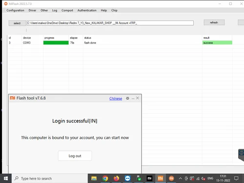Open the Authentication menu

[x=87, y=10]
